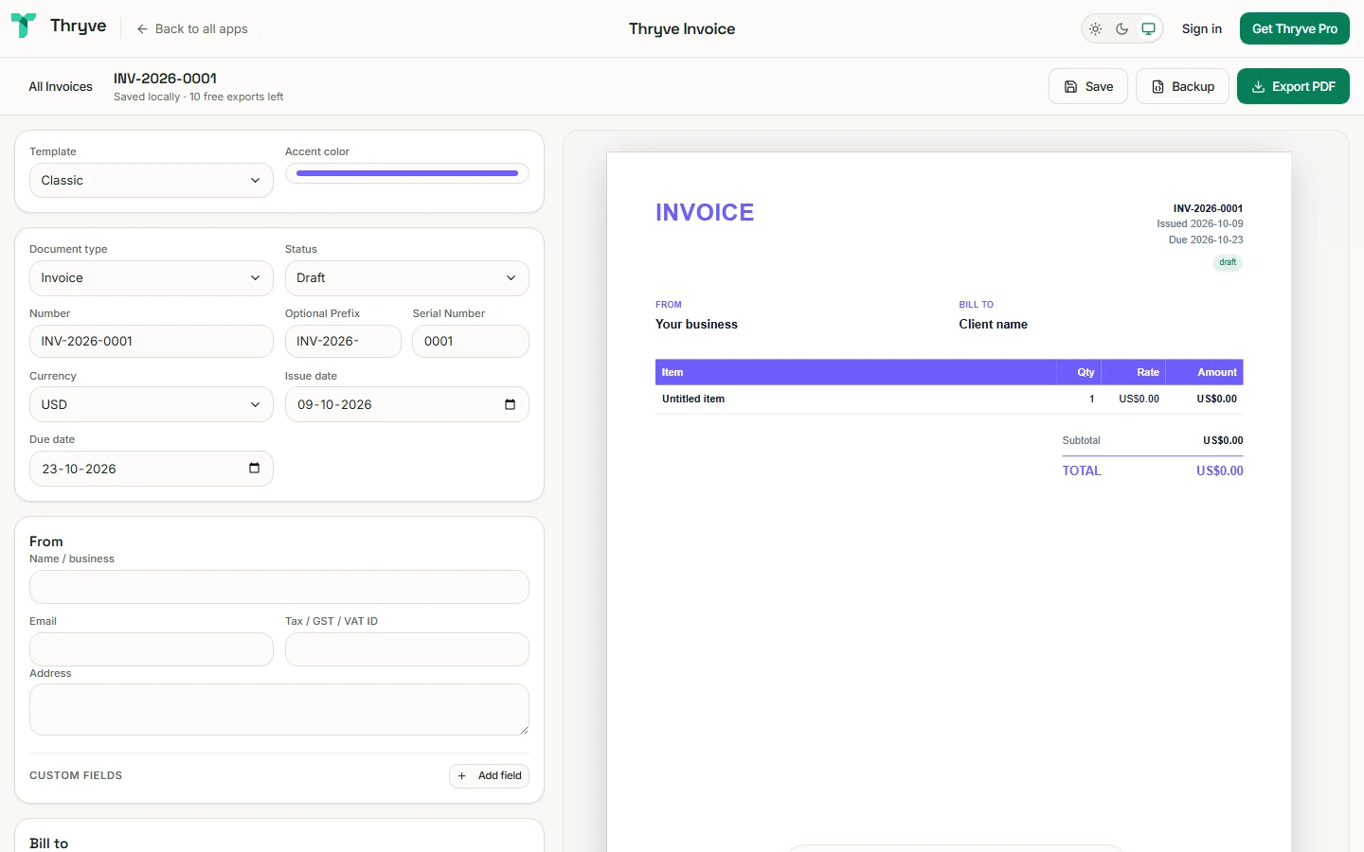Click the From Email field
Screen dimensions: 1364x852
(x=152, y=649)
